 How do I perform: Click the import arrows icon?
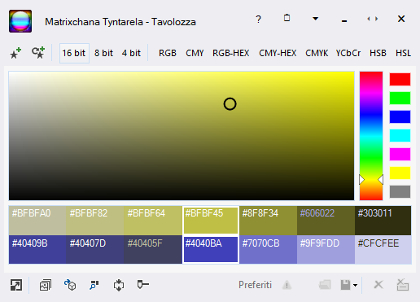(x=119, y=285)
